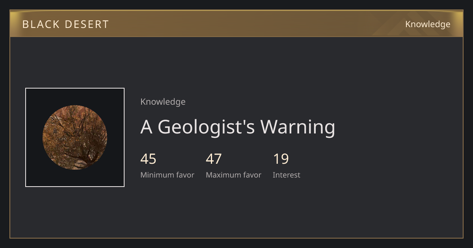Screen dimensions: 473x248
Task: Click the white-bordered square image frame
Action: (75, 137)
